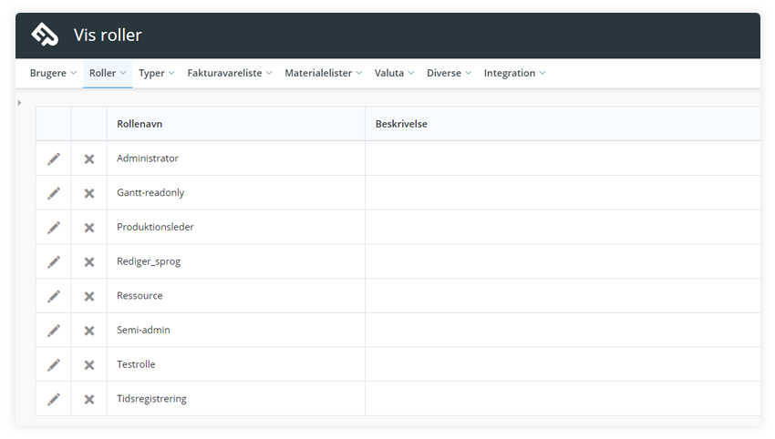Select the Testrolle role name
The image size is (775, 439).
click(x=136, y=364)
